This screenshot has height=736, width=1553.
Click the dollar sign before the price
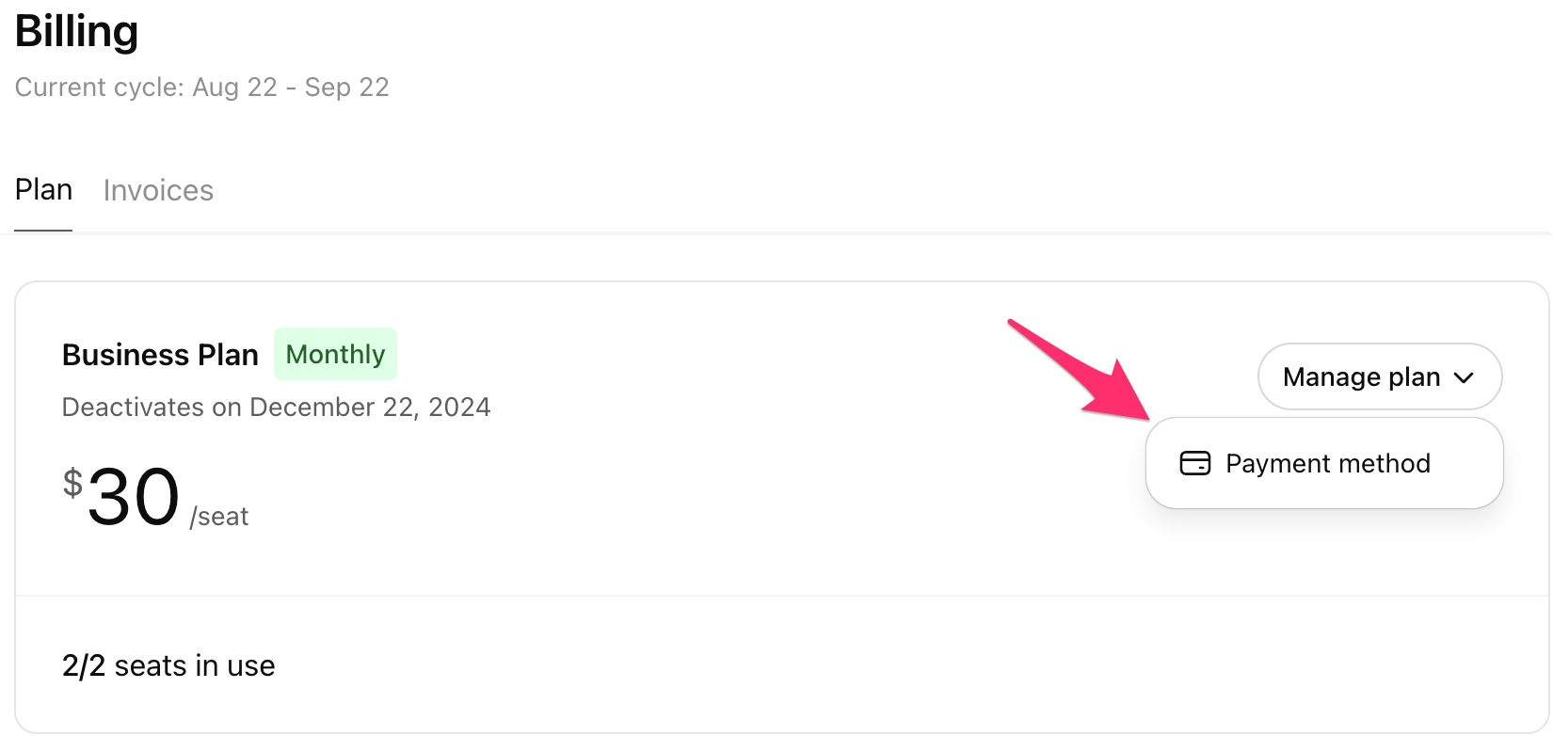coord(72,483)
